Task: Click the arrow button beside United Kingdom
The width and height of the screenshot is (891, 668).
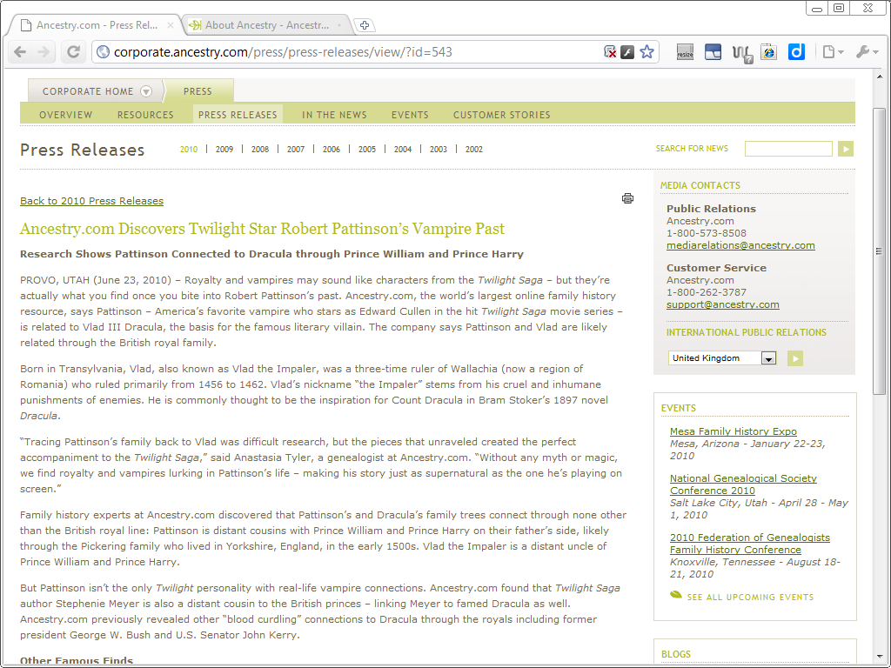Action: [x=795, y=358]
